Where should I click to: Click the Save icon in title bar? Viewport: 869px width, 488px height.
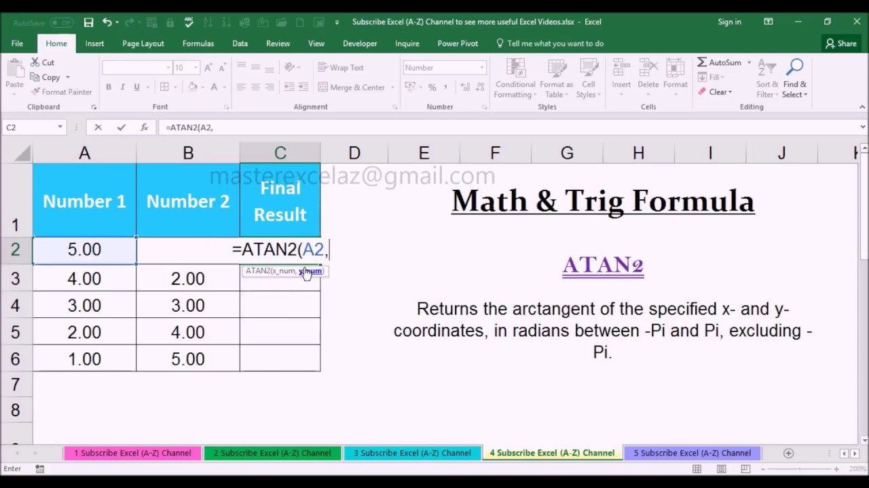pos(88,22)
